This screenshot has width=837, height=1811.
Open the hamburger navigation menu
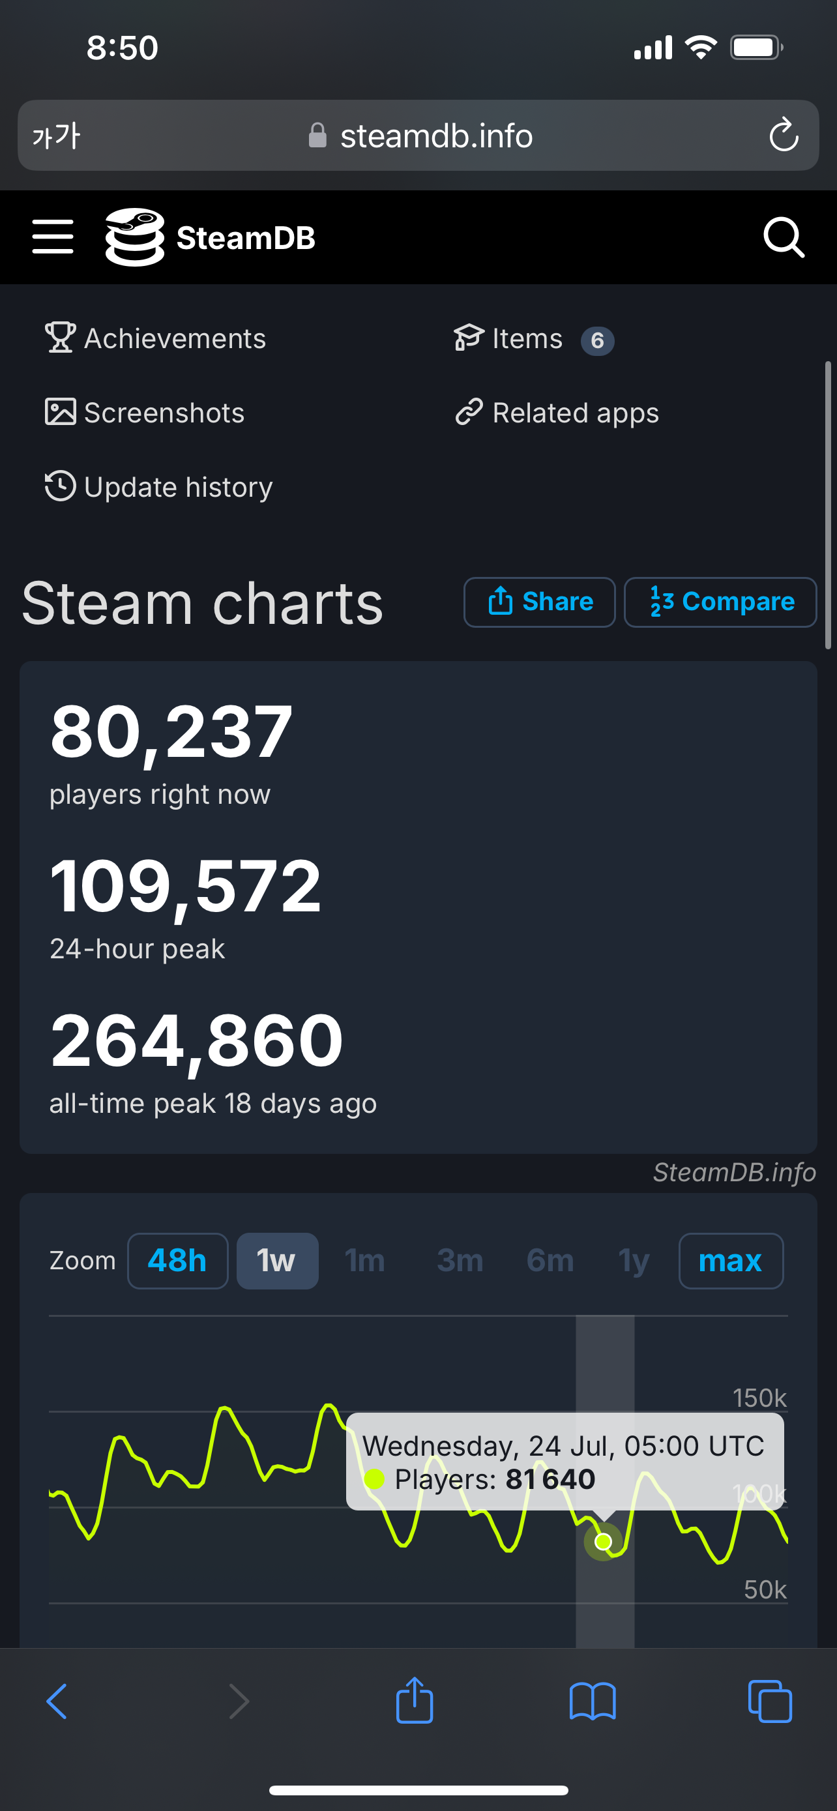[x=53, y=236]
